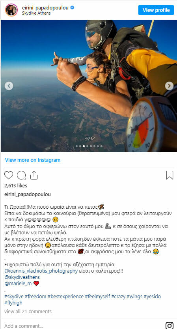
Task: Like the post with the heart icon
Action: pos(9,175)
